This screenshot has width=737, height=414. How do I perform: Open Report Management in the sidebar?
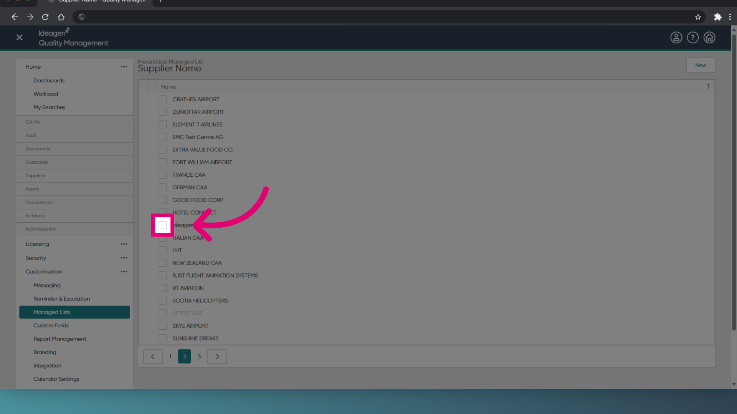point(60,339)
